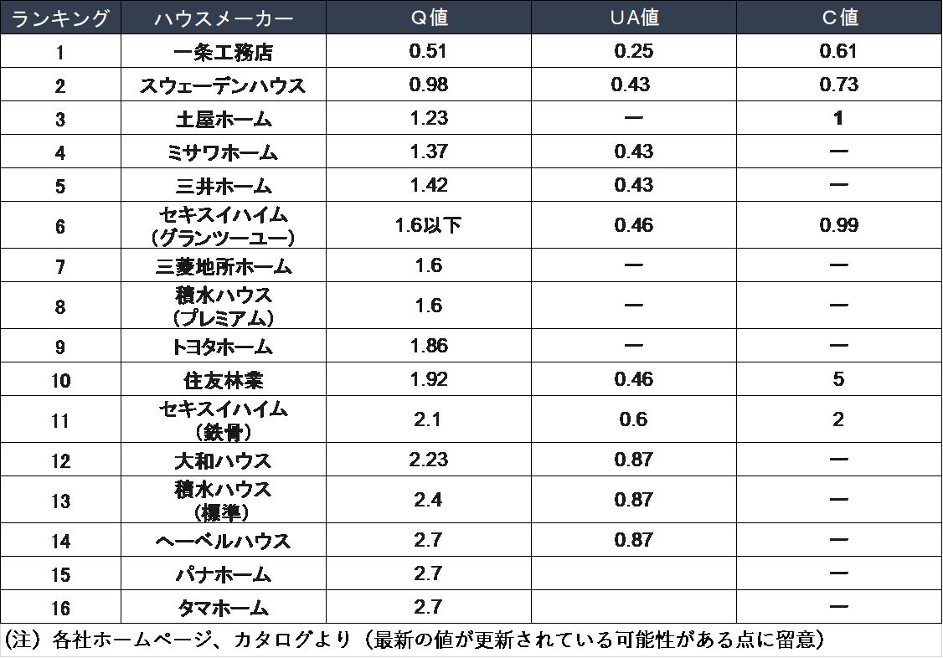Click the Q値 column header
Viewport: 943px width, 658px height.
tap(429, 18)
